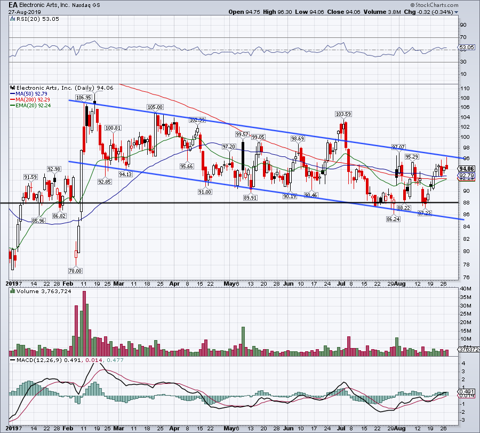Click the tall green May volume bar
The image size is (480, 433).
[243, 341]
